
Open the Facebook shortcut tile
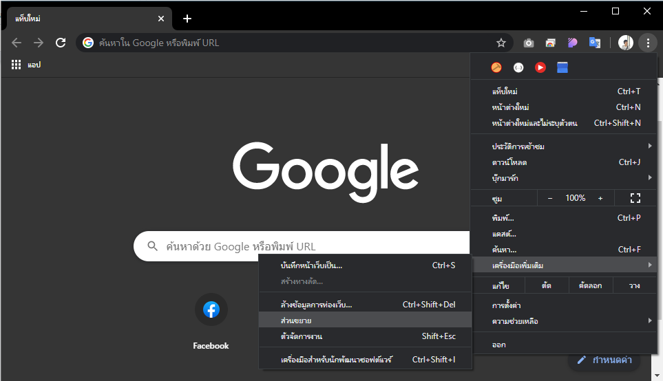[x=211, y=309]
